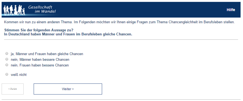Click the word "Chancengleichheit" in the intro text
This screenshot has width=243, height=101.
click(183, 22)
